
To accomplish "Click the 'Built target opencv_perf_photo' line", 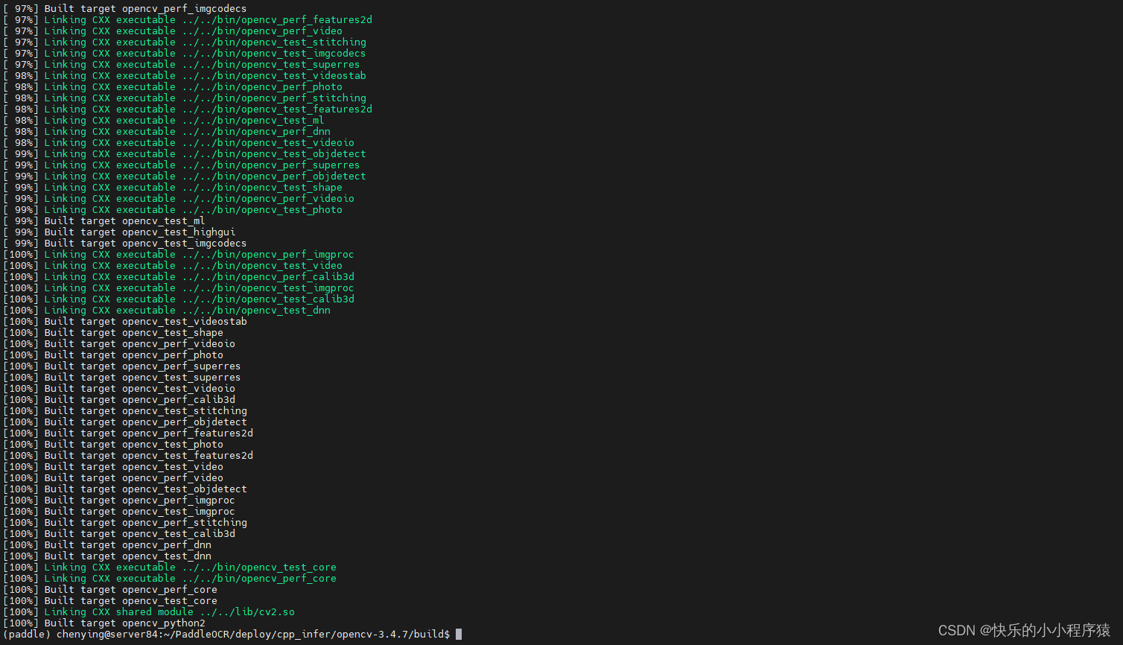I will [x=113, y=355].
